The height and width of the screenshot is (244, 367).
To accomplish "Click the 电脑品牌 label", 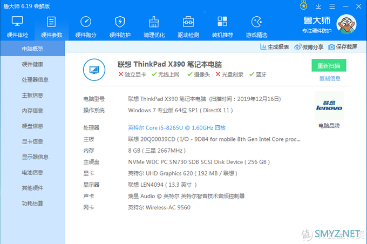I will pos(329,126).
